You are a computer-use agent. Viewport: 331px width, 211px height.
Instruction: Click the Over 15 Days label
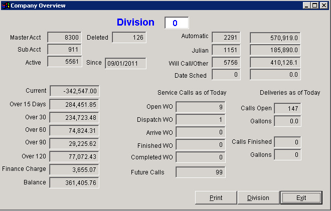28,104
